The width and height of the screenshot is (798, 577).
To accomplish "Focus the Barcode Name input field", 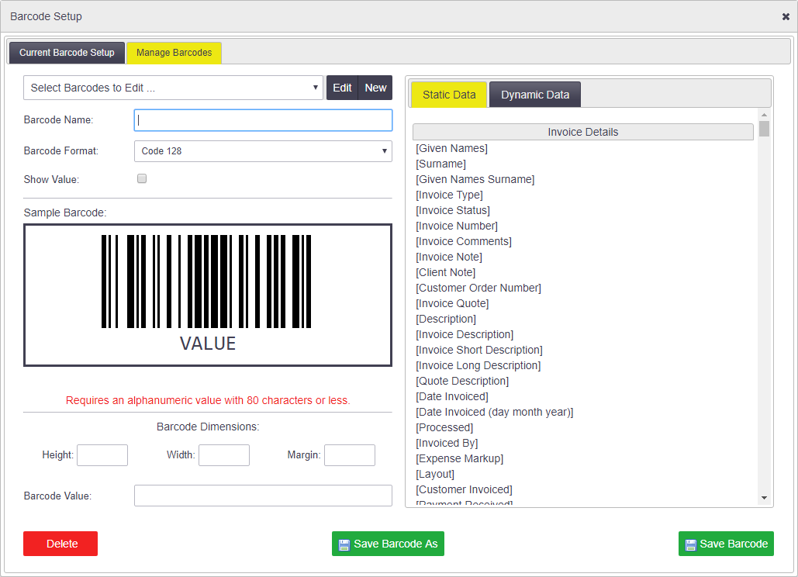I will click(263, 120).
